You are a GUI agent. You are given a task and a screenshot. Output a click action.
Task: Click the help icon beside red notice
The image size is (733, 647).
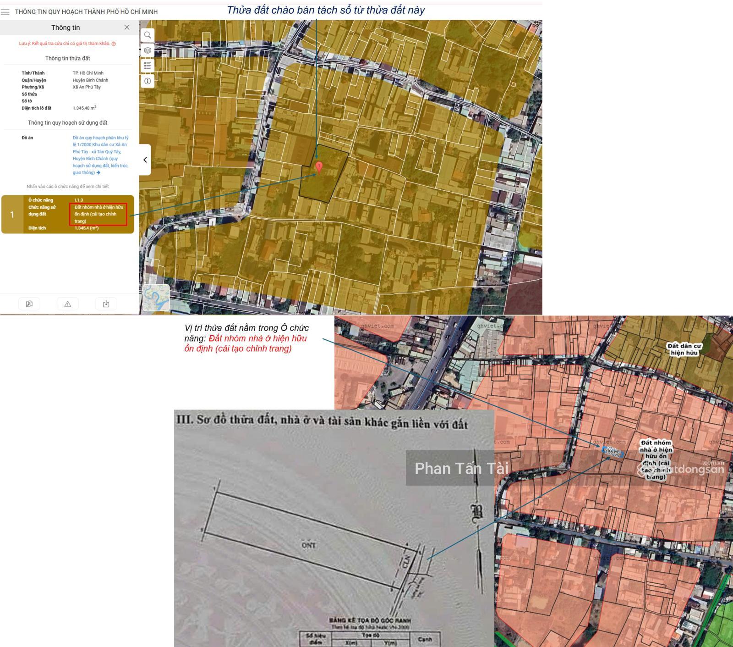pos(114,44)
